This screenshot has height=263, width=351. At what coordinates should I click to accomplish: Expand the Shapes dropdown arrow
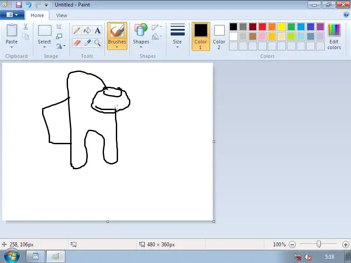click(x=141, y=47)
